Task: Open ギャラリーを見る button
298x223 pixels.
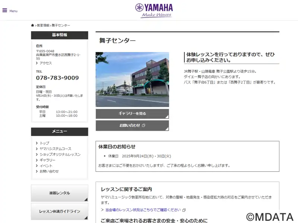Action: pyautogui.click(x=132, y=114)
